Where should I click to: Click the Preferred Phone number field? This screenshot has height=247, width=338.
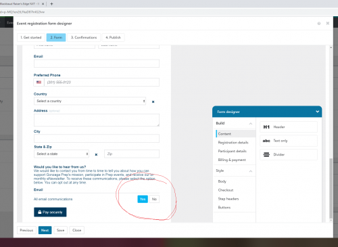101,83
